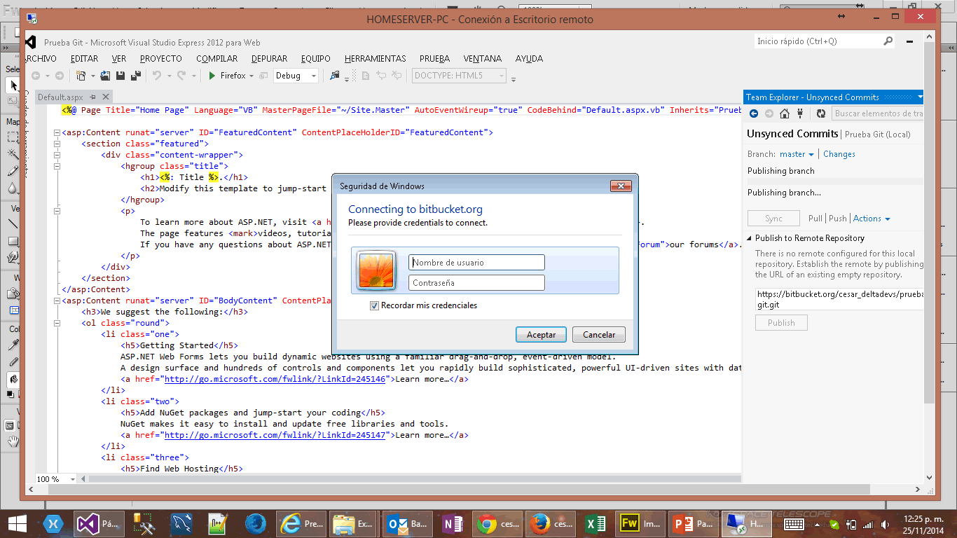This screenshot has width=957, height=538.
Task: Click the Open File toolbar icon
Action: pyautogui.click(x=105, y=76)
